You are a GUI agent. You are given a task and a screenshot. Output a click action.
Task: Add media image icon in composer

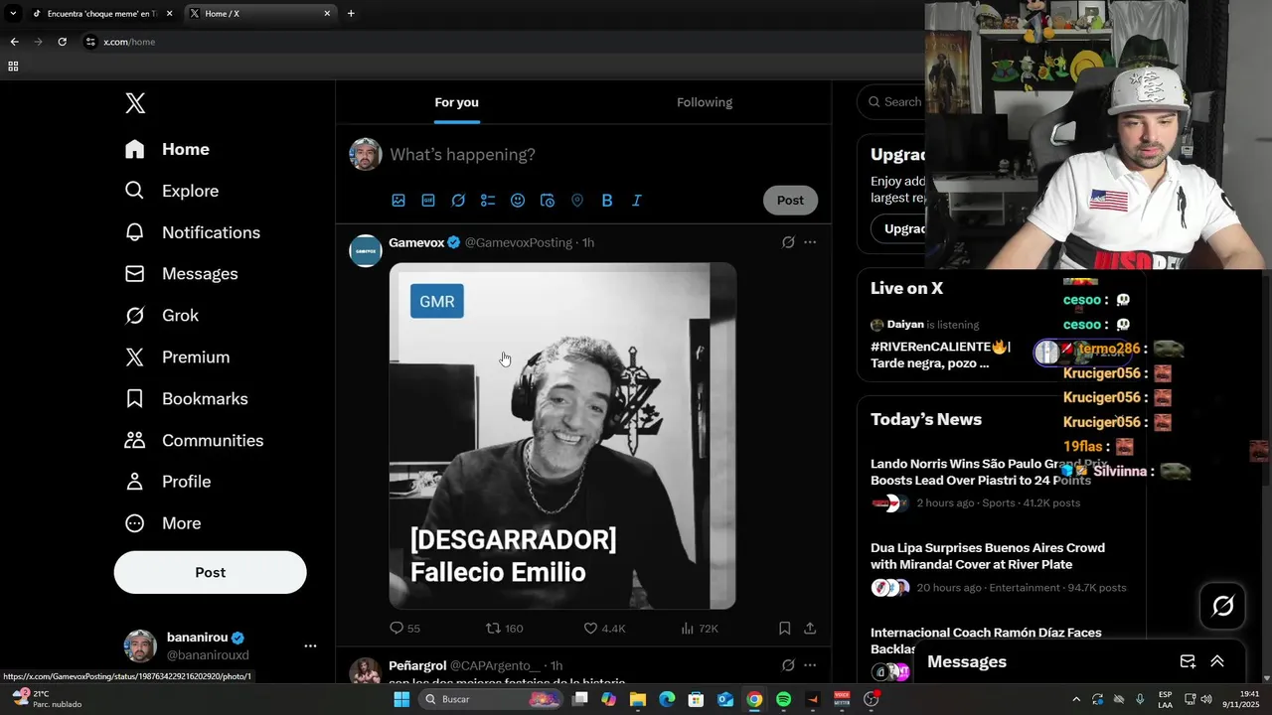(398, 201)
